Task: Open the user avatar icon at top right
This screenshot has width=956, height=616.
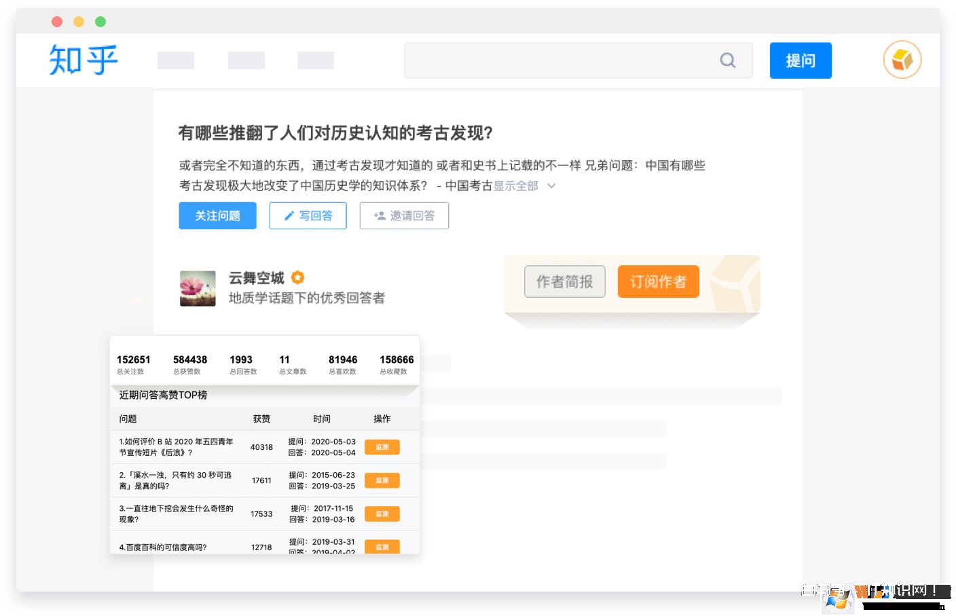Action: pyautogui.click(x=902, y=60)
